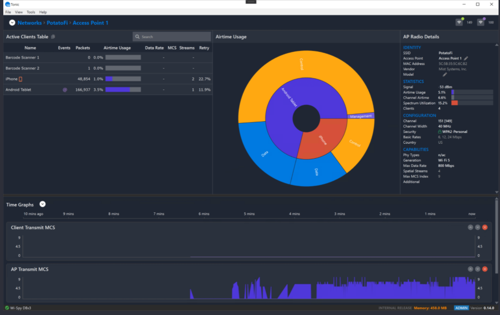Viewport: 500px width, 315px height.
Task: Navigate to PotatoFi in the breadcrumb
Action: pos(57,23)
